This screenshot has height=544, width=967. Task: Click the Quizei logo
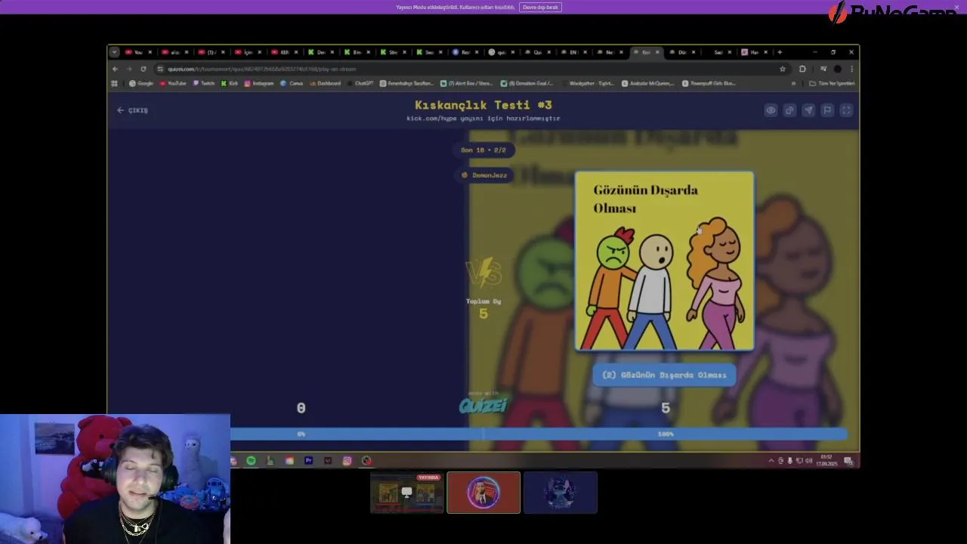tap(483, 406)
